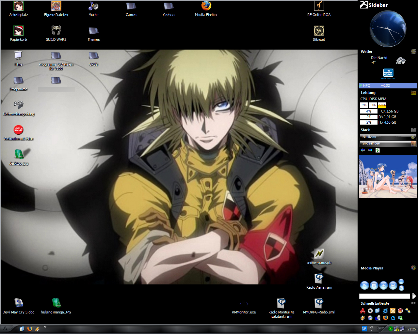Click the Media Player panel logo icon
Viewport: 418px width, 334px height.
point(413,268)
